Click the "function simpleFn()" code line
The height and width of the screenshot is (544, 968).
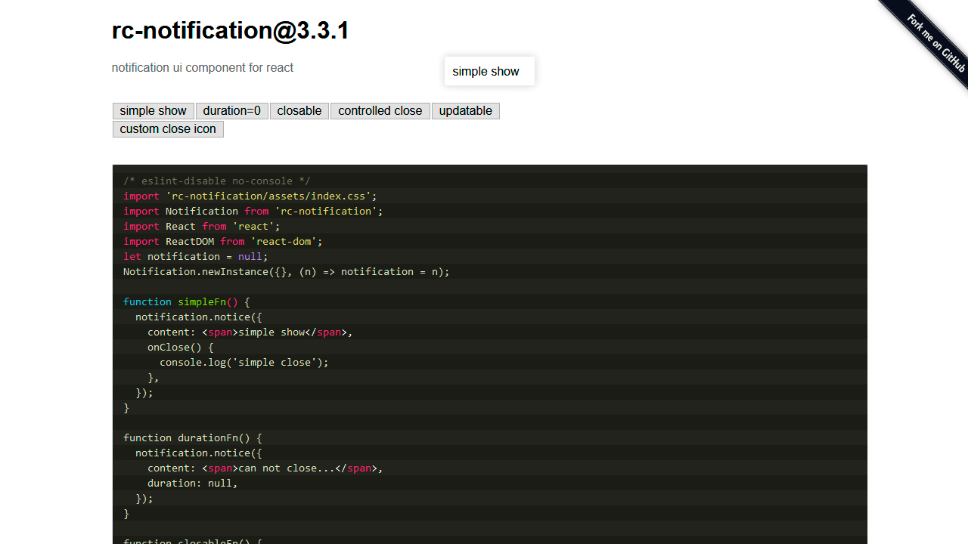[186, 302]
